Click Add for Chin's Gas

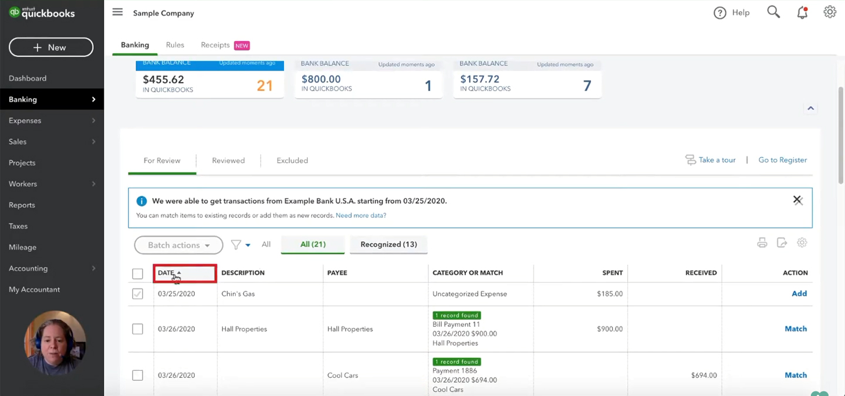click(799, 293)
